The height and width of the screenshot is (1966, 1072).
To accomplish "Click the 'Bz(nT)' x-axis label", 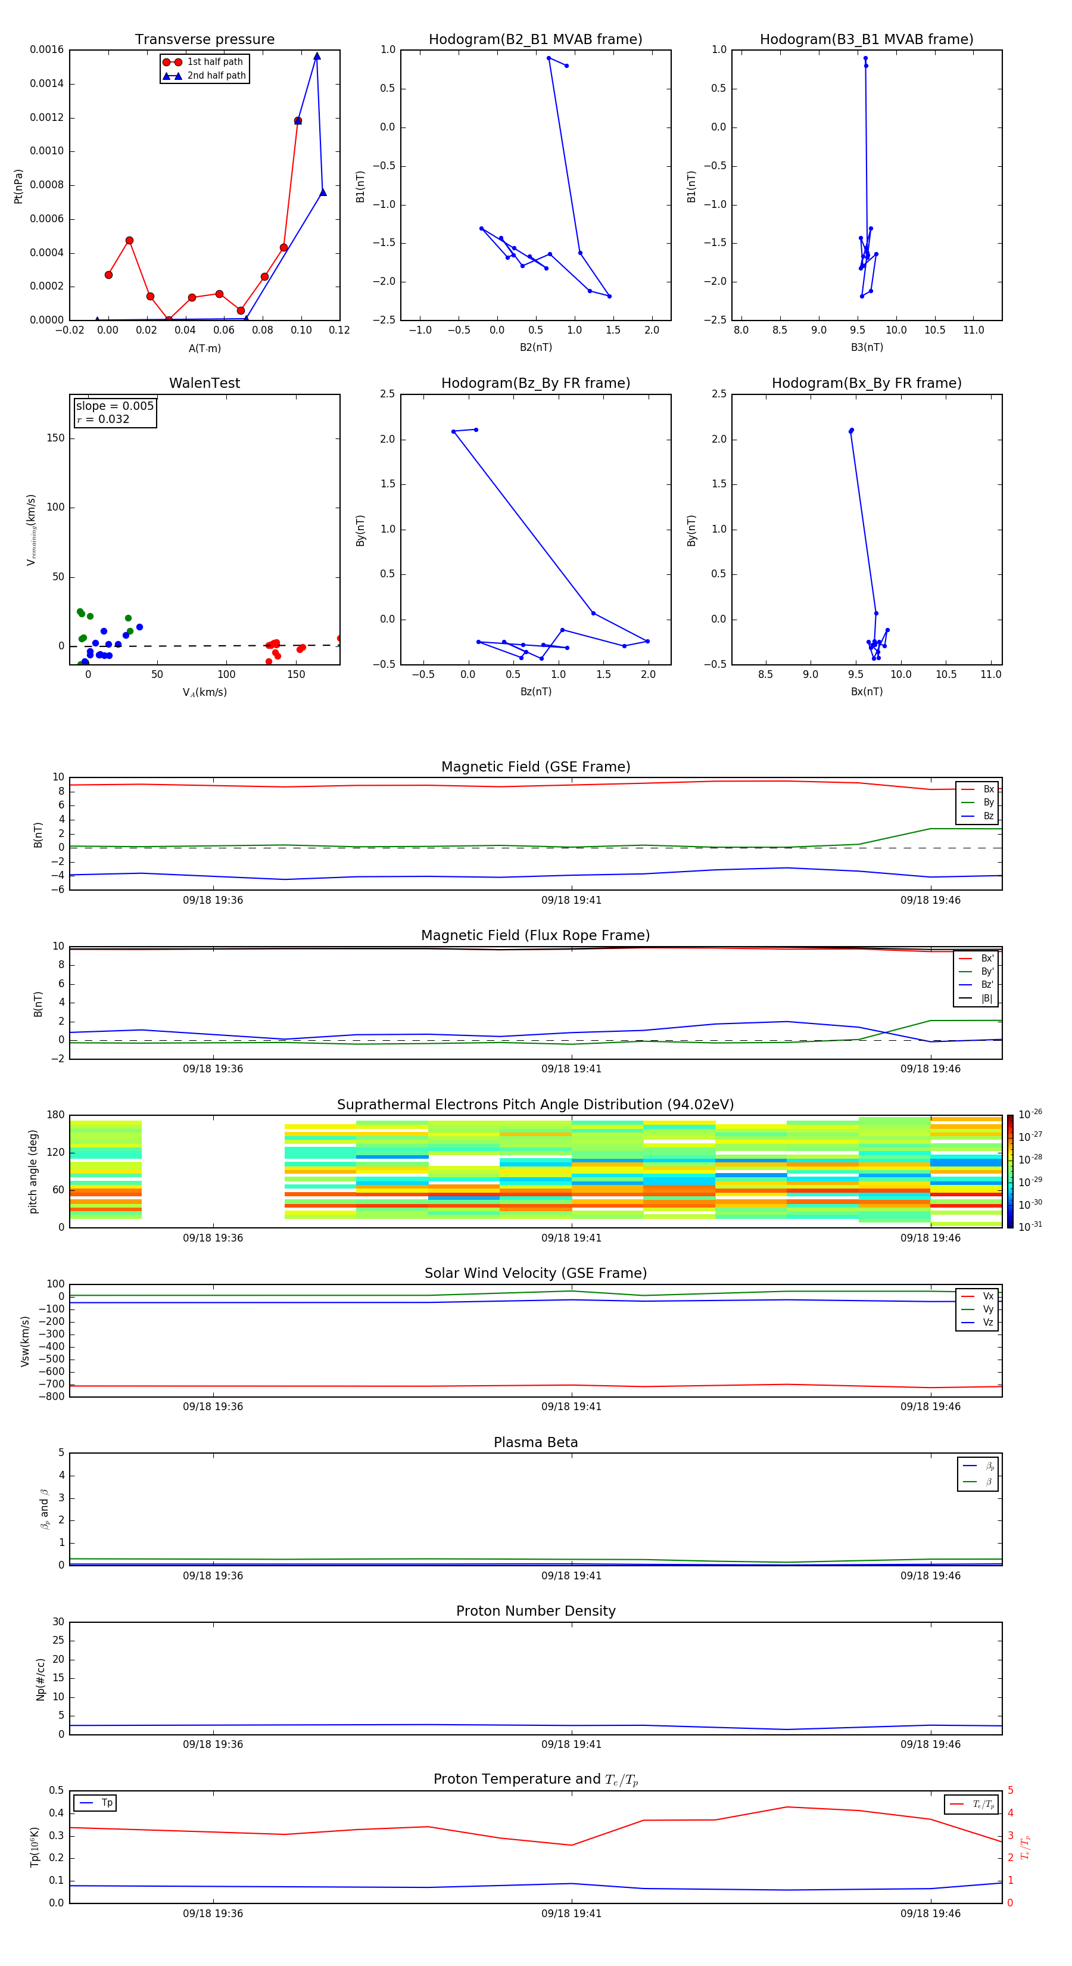I will 535,692.
